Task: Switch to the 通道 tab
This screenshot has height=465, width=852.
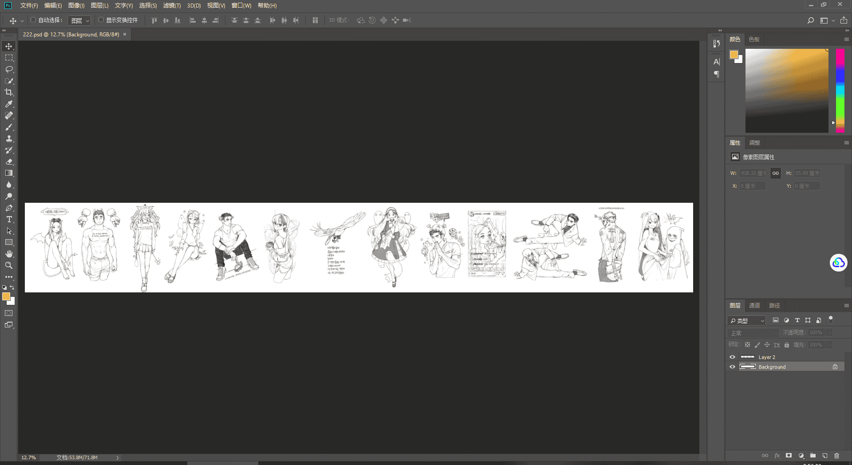Action: point(754,305)
